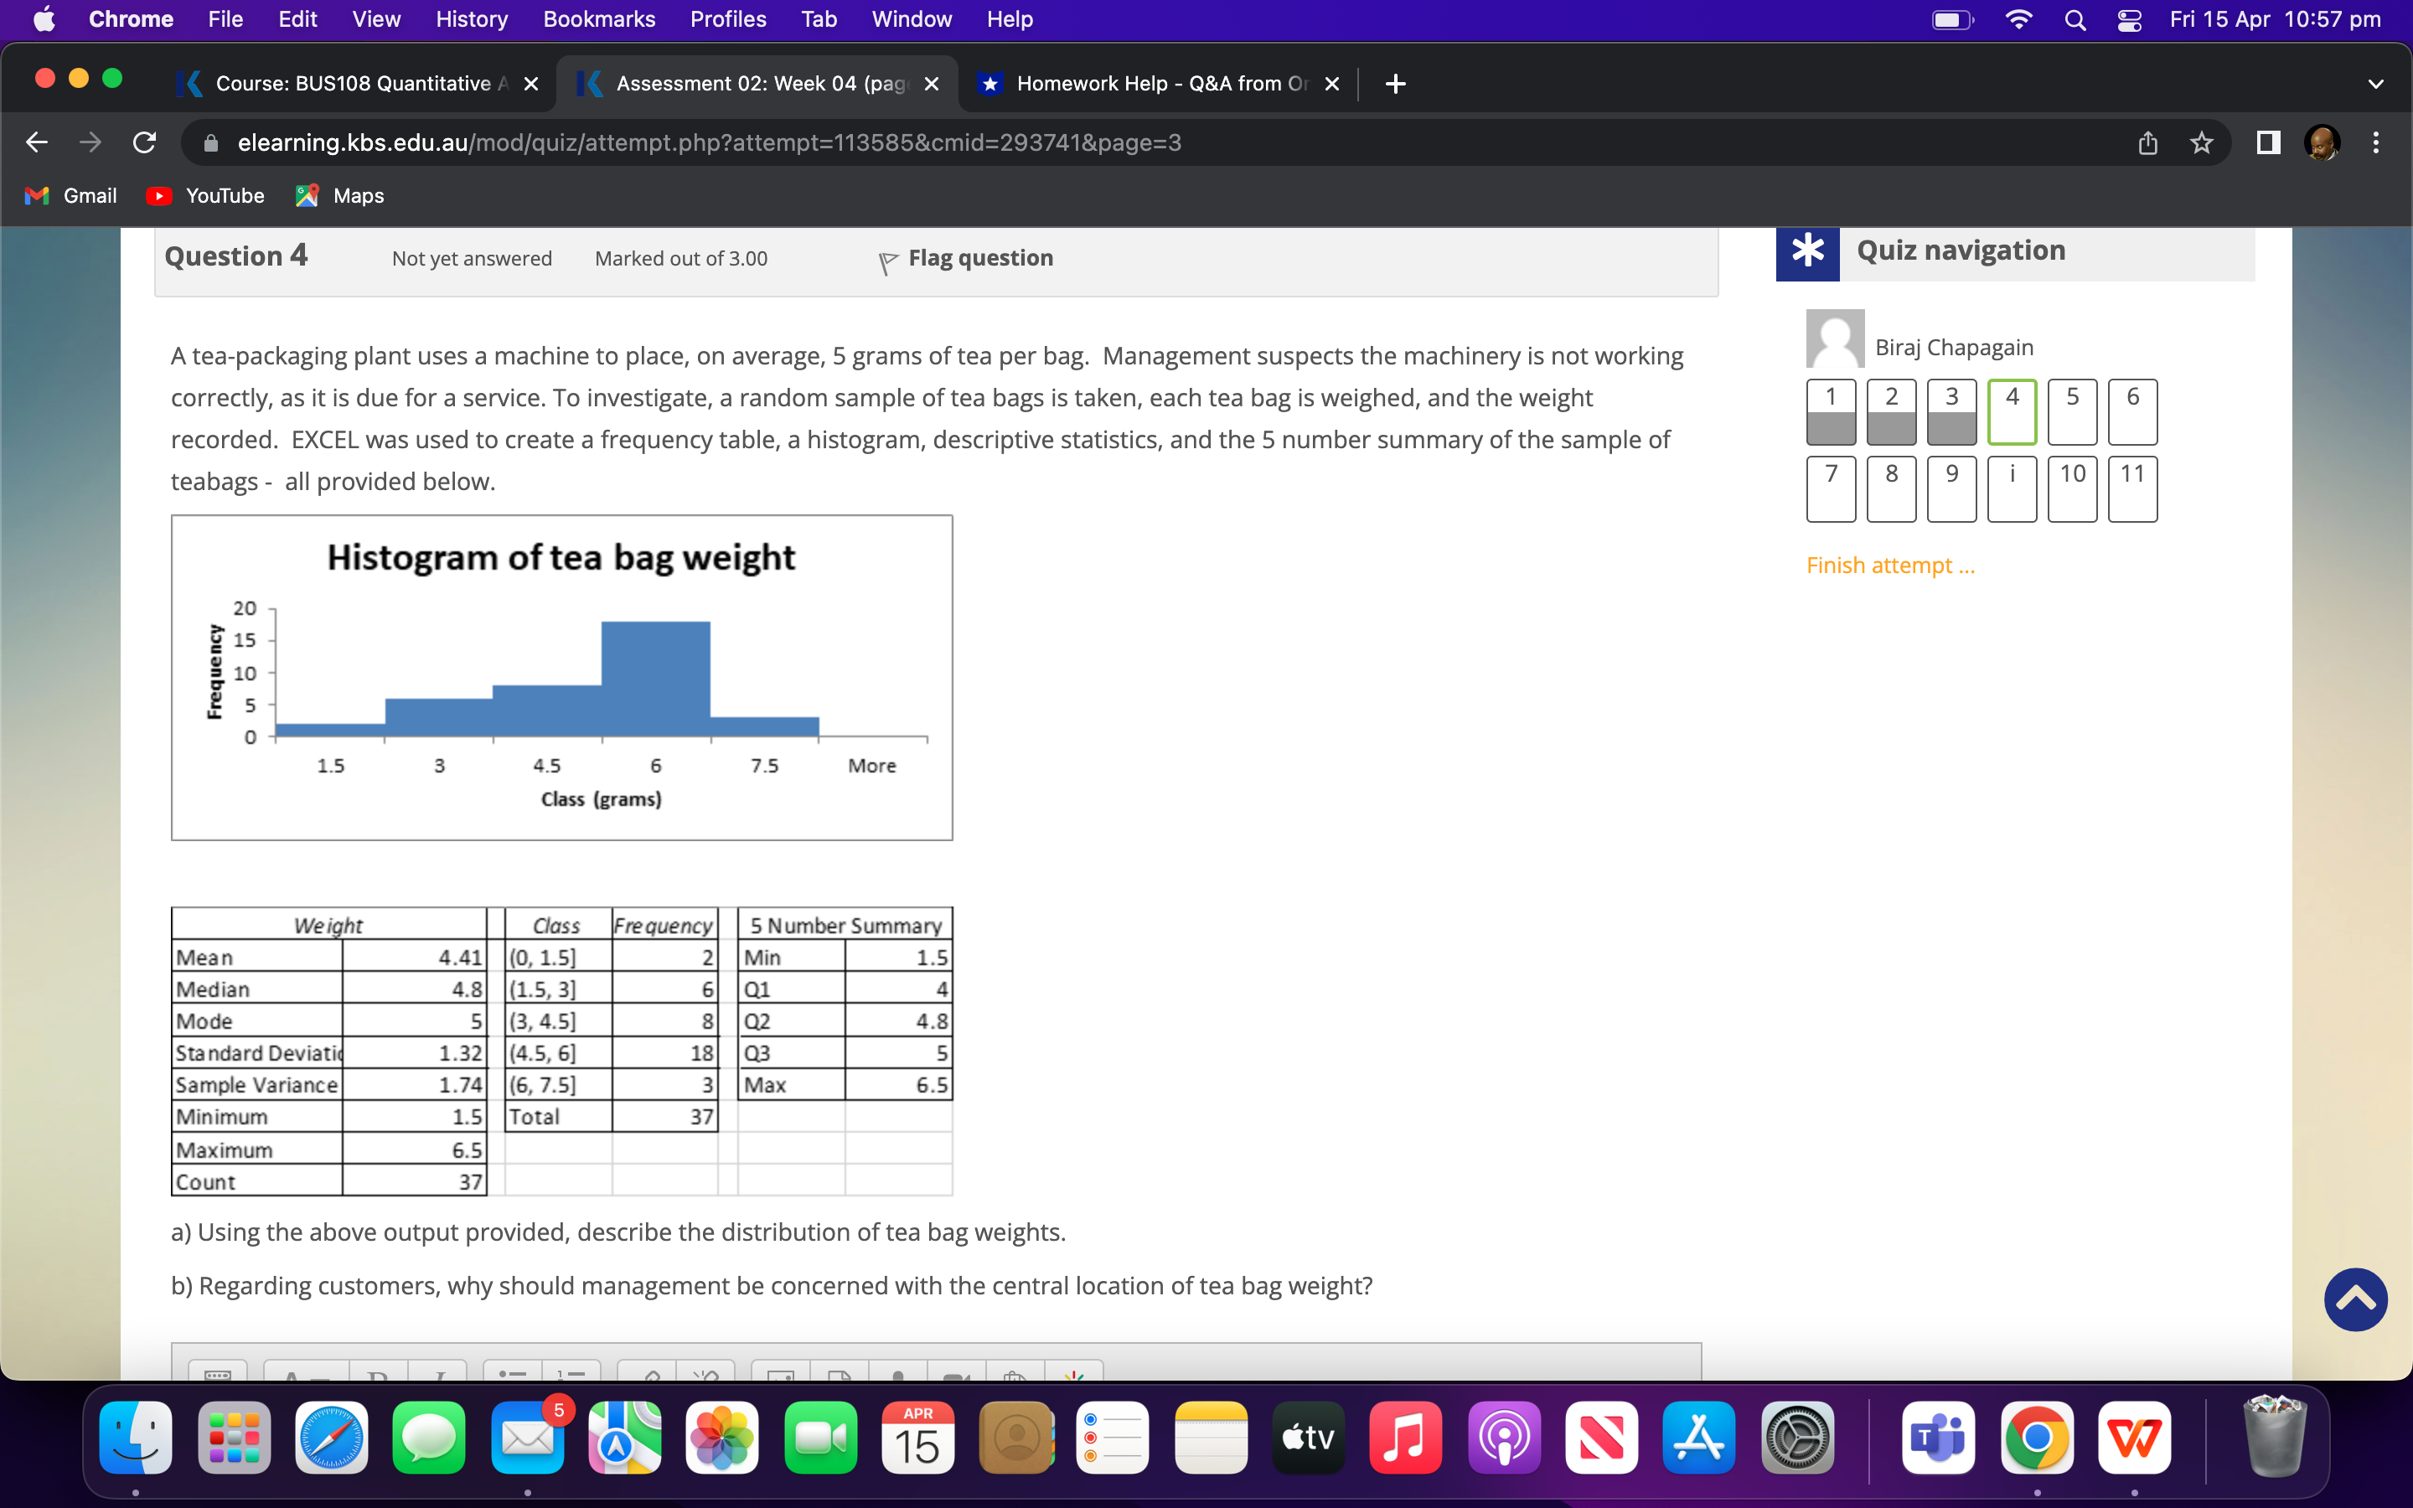2413x1508 pixels.
Task: Toggle the Wi-Fi menu in the macOS menu bar
Action: click(x=2019, y=19)
